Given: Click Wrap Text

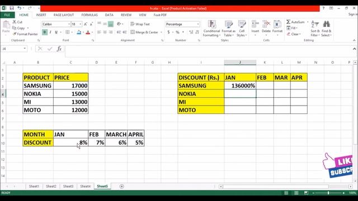Looking at the screenshot, I should coord(140,24).
